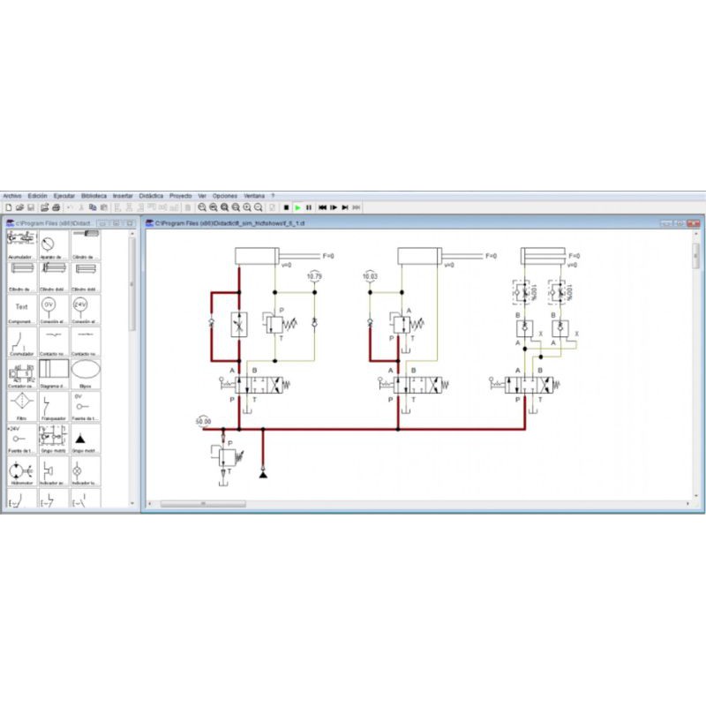
Task: Choose the detailed Grupo motriz component
Action: [54, 439]
